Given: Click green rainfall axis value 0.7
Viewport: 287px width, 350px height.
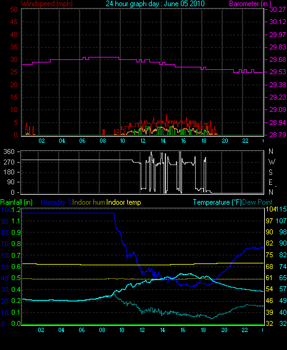Looking at the screenshot, I should pyautogui.click(x=16, y=255).
